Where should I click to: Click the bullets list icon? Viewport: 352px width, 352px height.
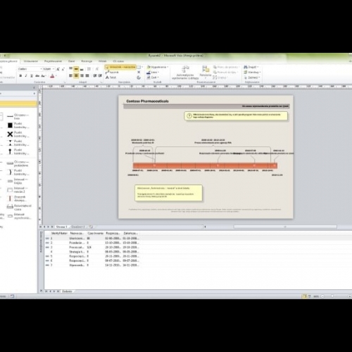click(89, 69)
